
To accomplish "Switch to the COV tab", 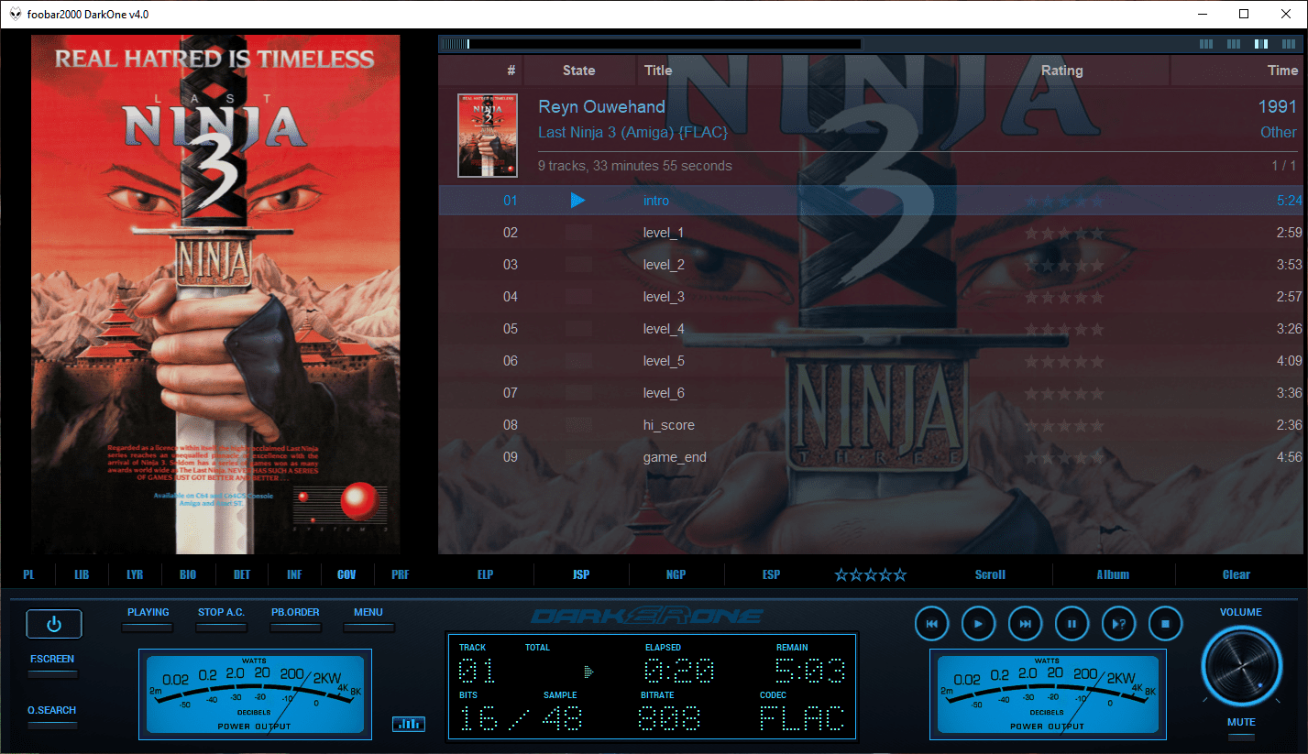I will 346,575.
